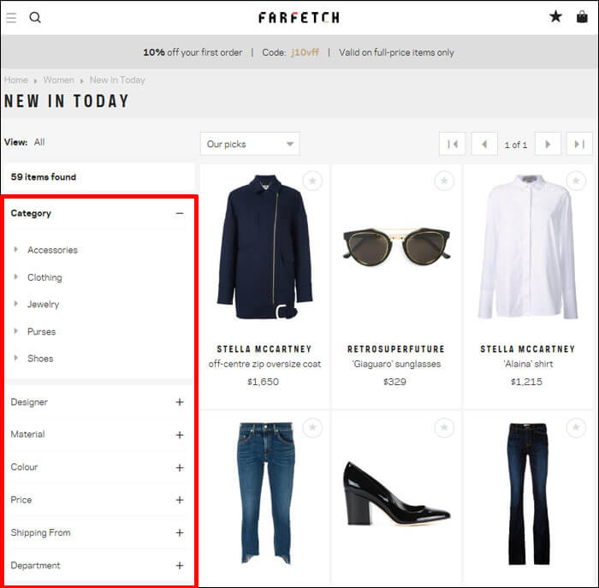The height and width of the screenshot is (588, 599).
Task: Favorite the black patent pump
Action: (x=444, y=428)
